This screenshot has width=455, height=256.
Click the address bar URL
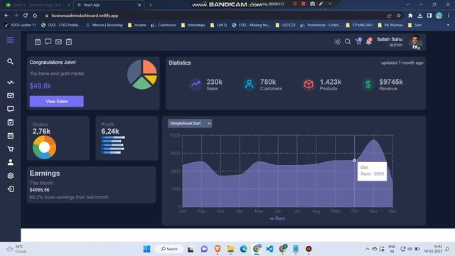coord(85,16)
